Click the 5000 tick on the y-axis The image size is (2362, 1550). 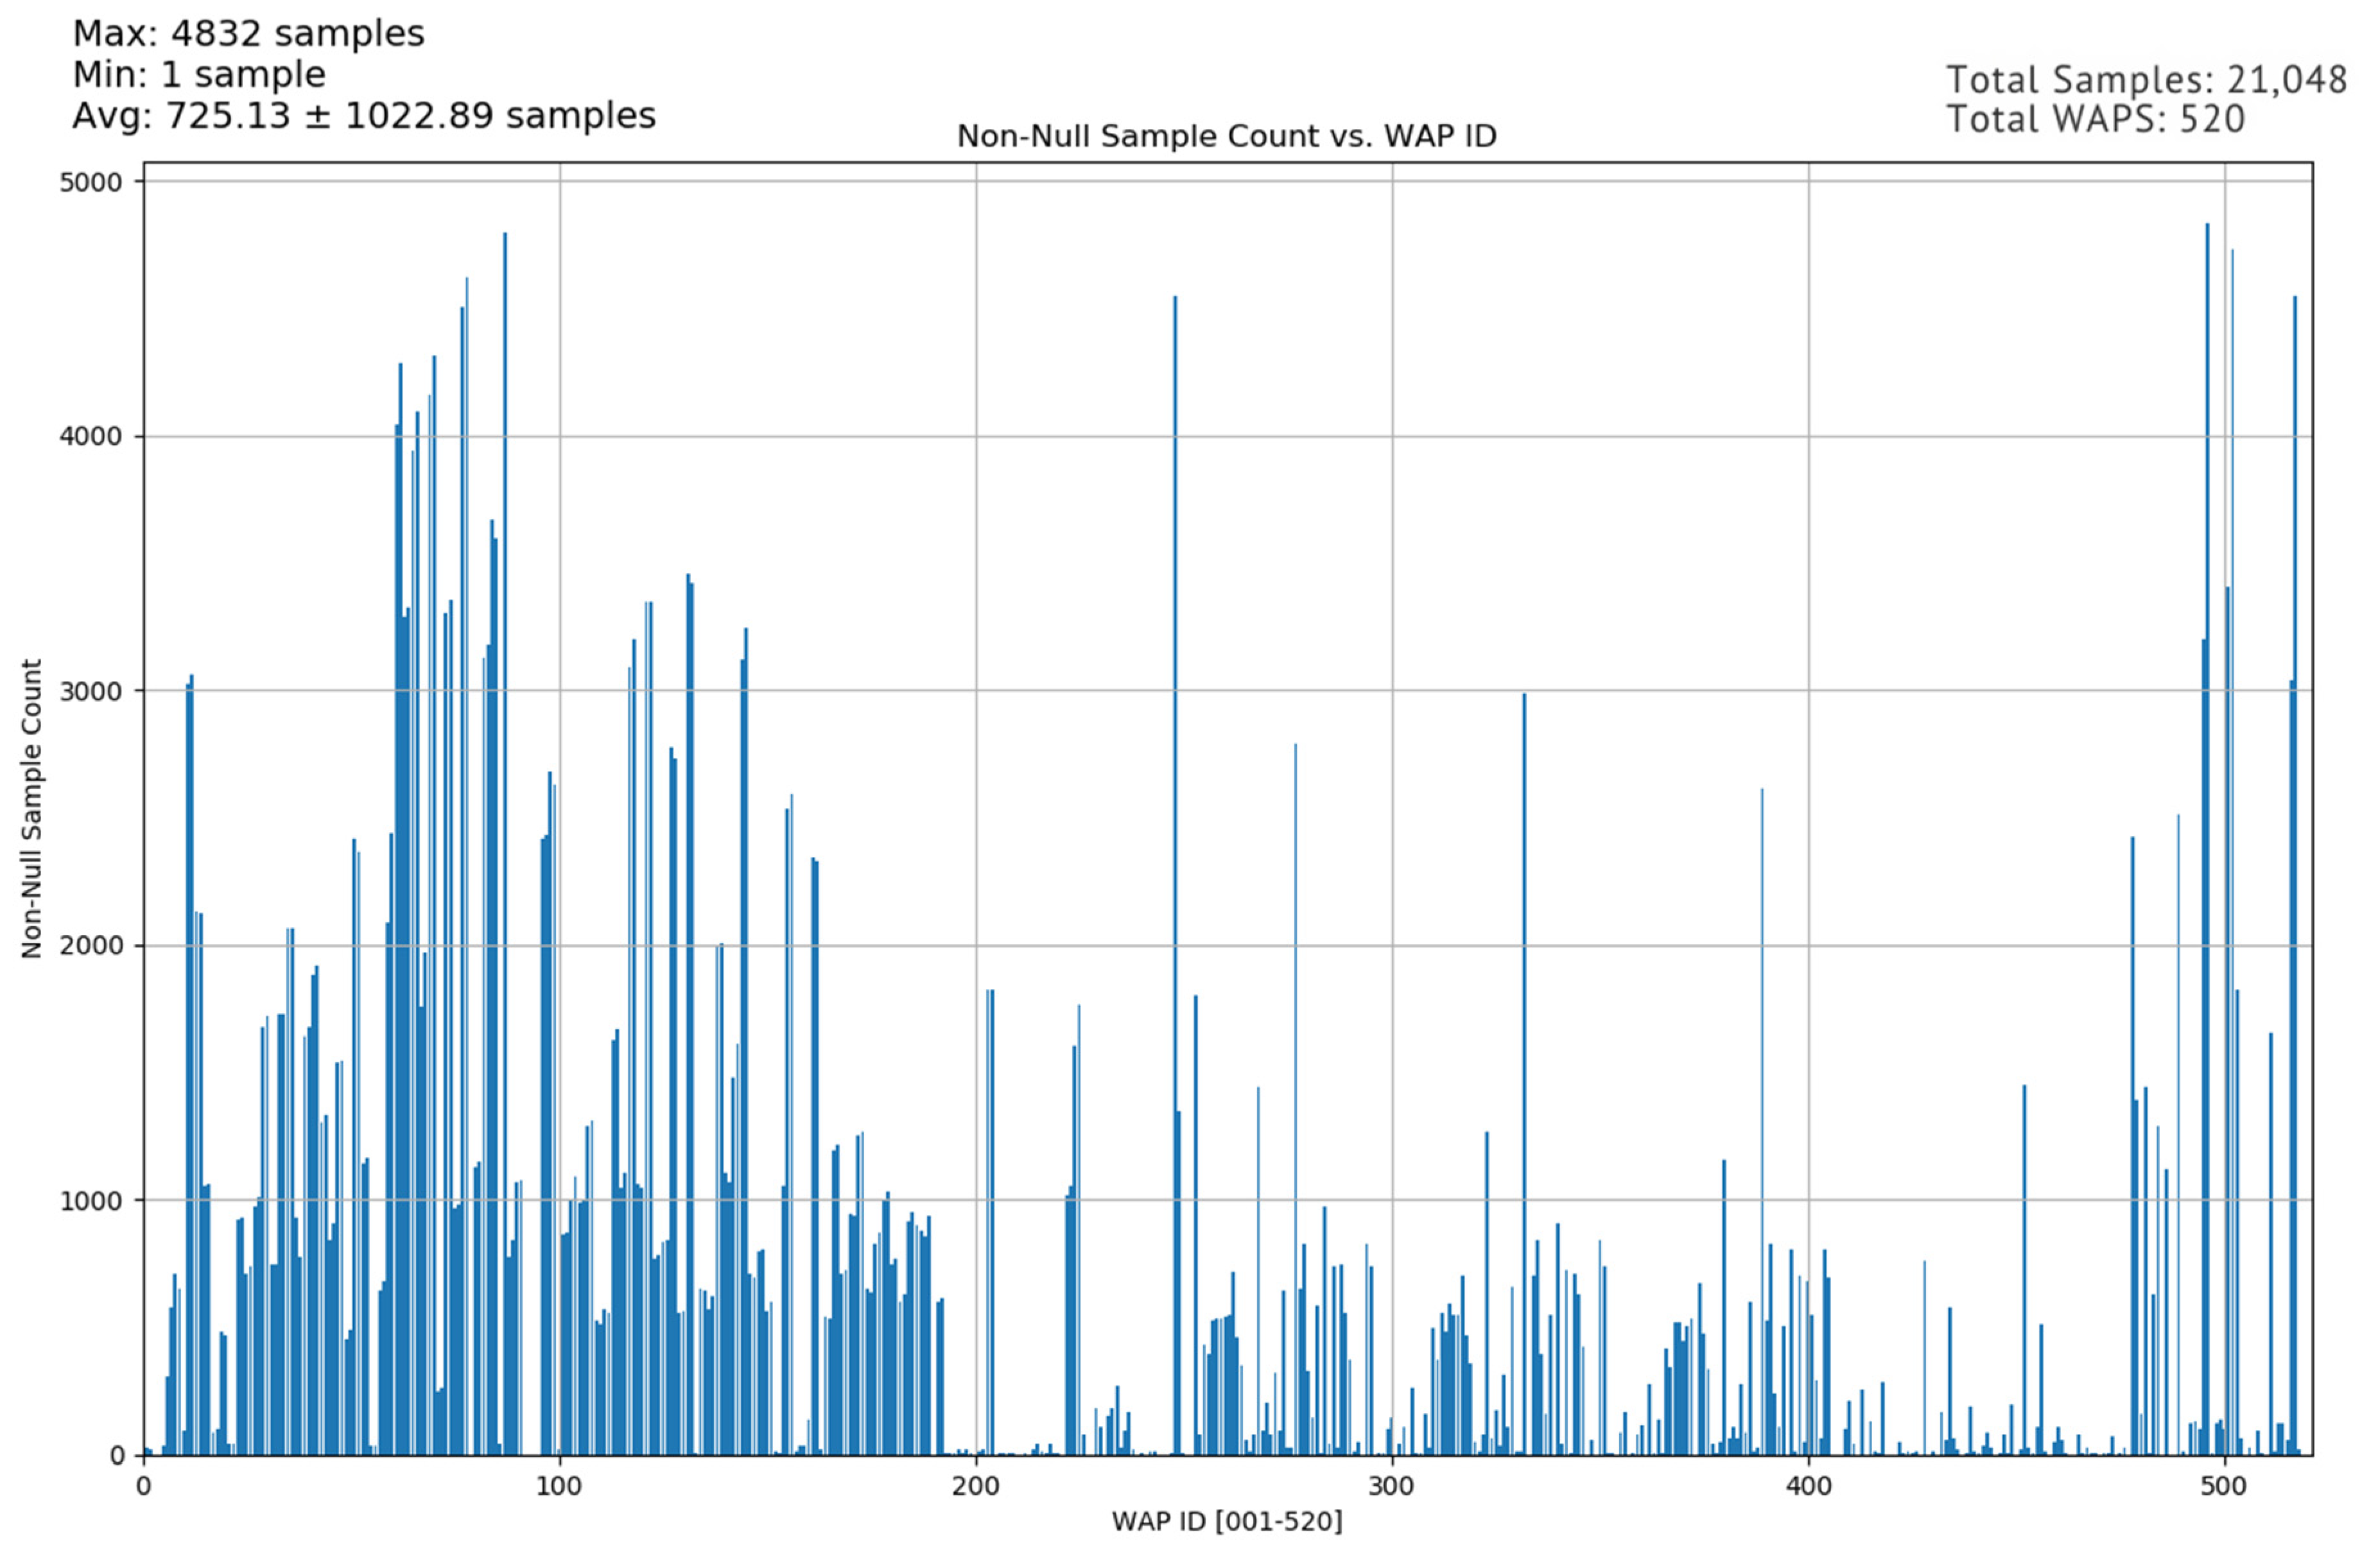coord(91,182)
